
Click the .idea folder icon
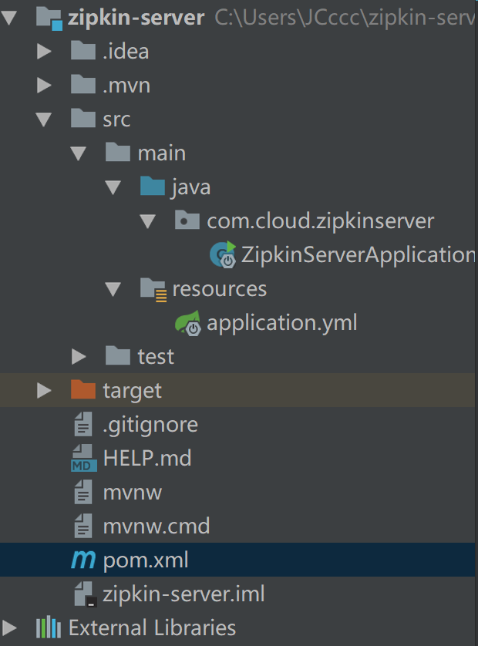tap(82, 51)
